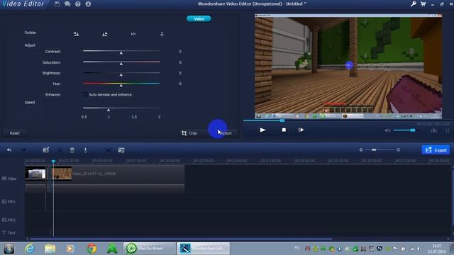
Task: Select the PIP1 track label
Action: tap(9, 202)
